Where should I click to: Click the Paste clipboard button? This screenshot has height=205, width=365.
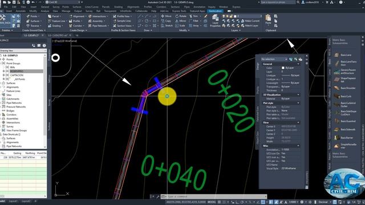[x=268, y=19]
